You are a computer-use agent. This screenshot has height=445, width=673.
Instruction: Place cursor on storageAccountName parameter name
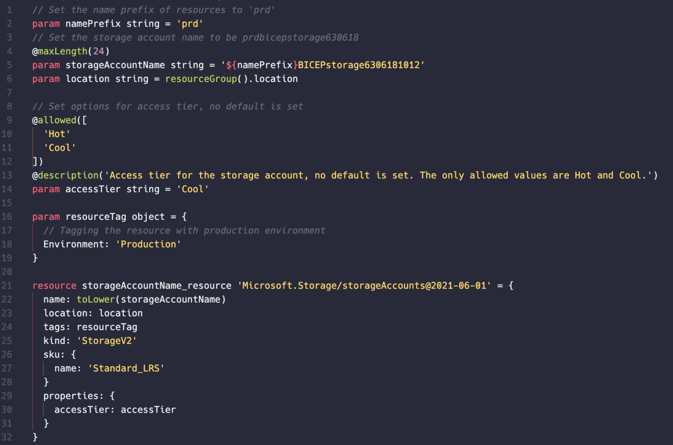tap(115, 65)
